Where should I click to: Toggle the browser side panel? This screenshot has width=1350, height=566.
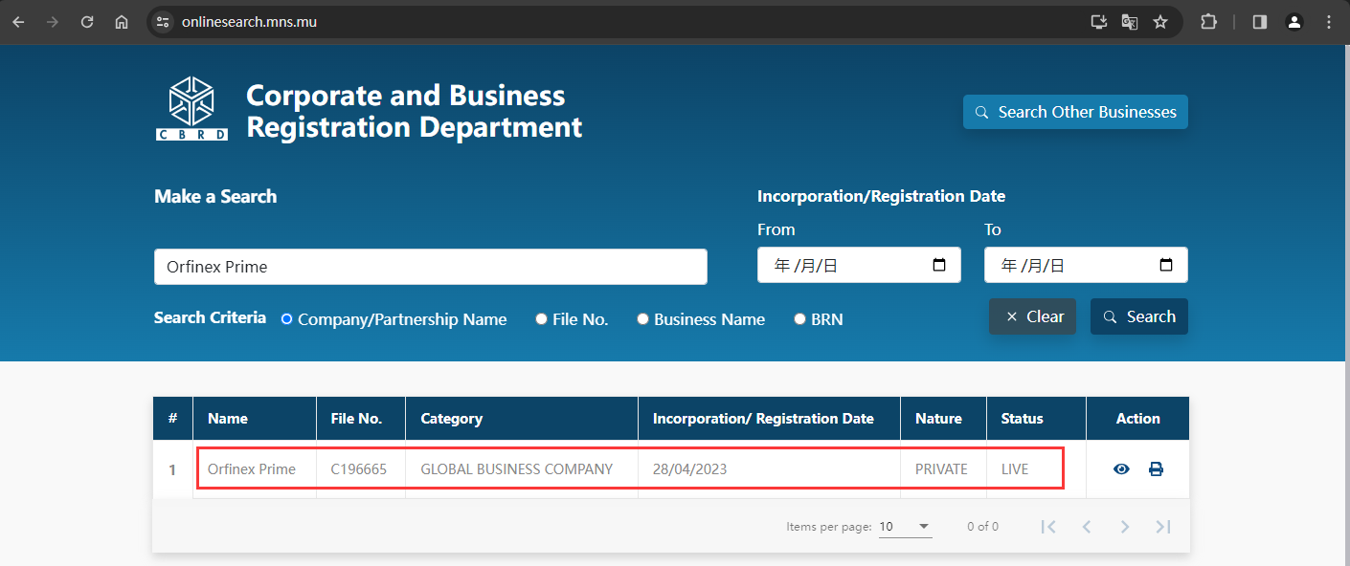(1260, 22)
